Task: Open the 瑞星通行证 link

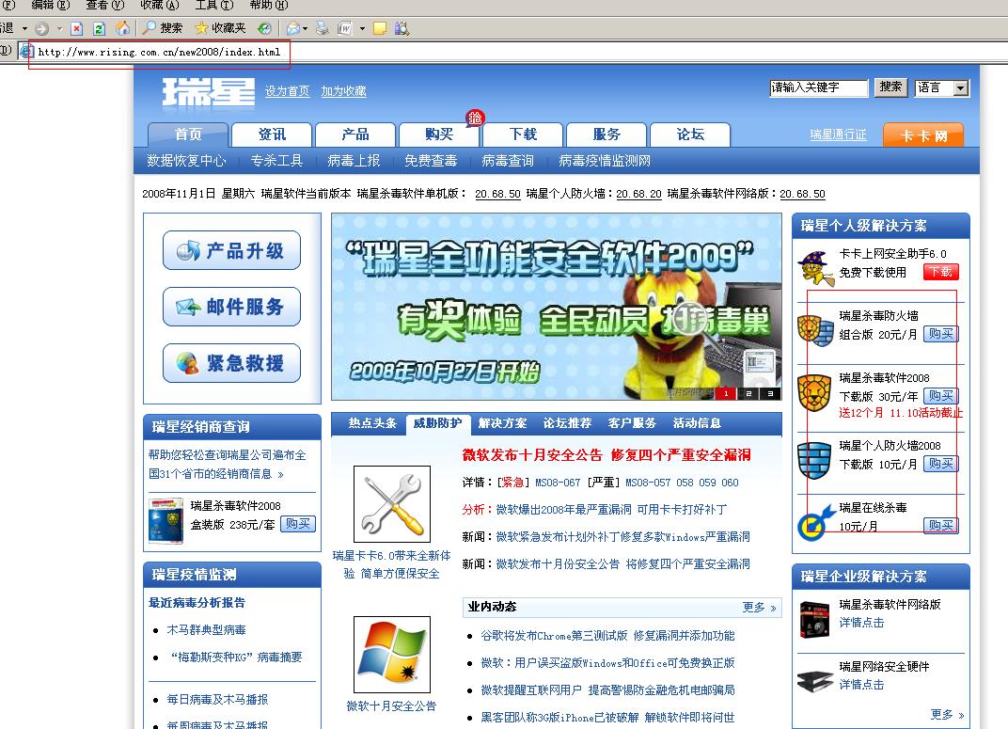Action: pos(839,135)
